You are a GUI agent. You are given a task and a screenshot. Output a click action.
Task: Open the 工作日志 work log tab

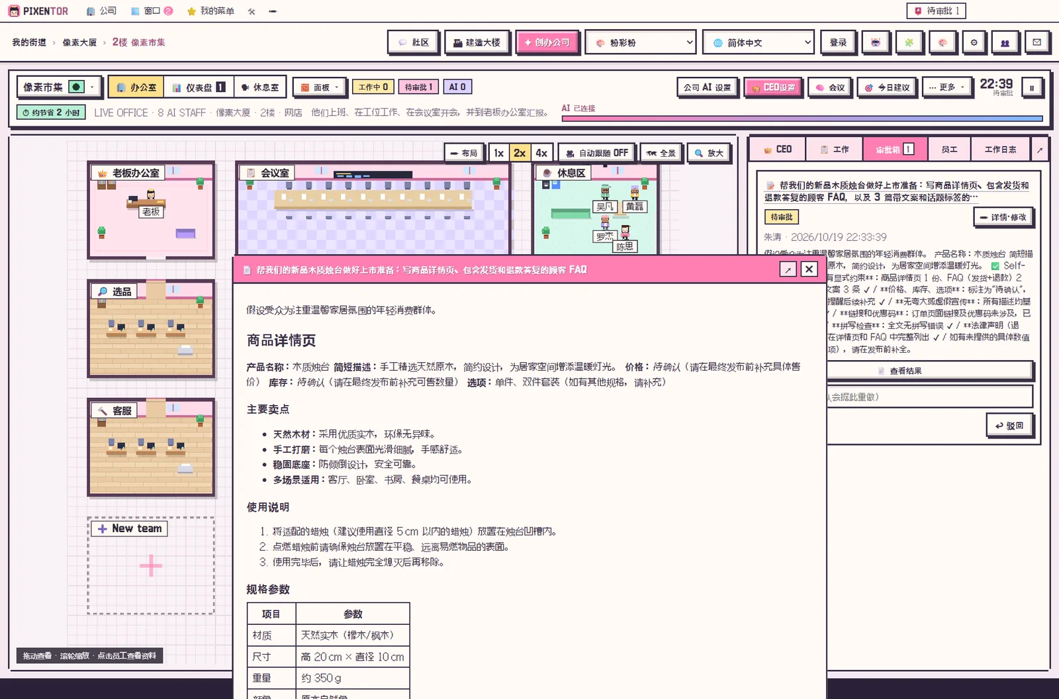click(x=1000, y=150)
